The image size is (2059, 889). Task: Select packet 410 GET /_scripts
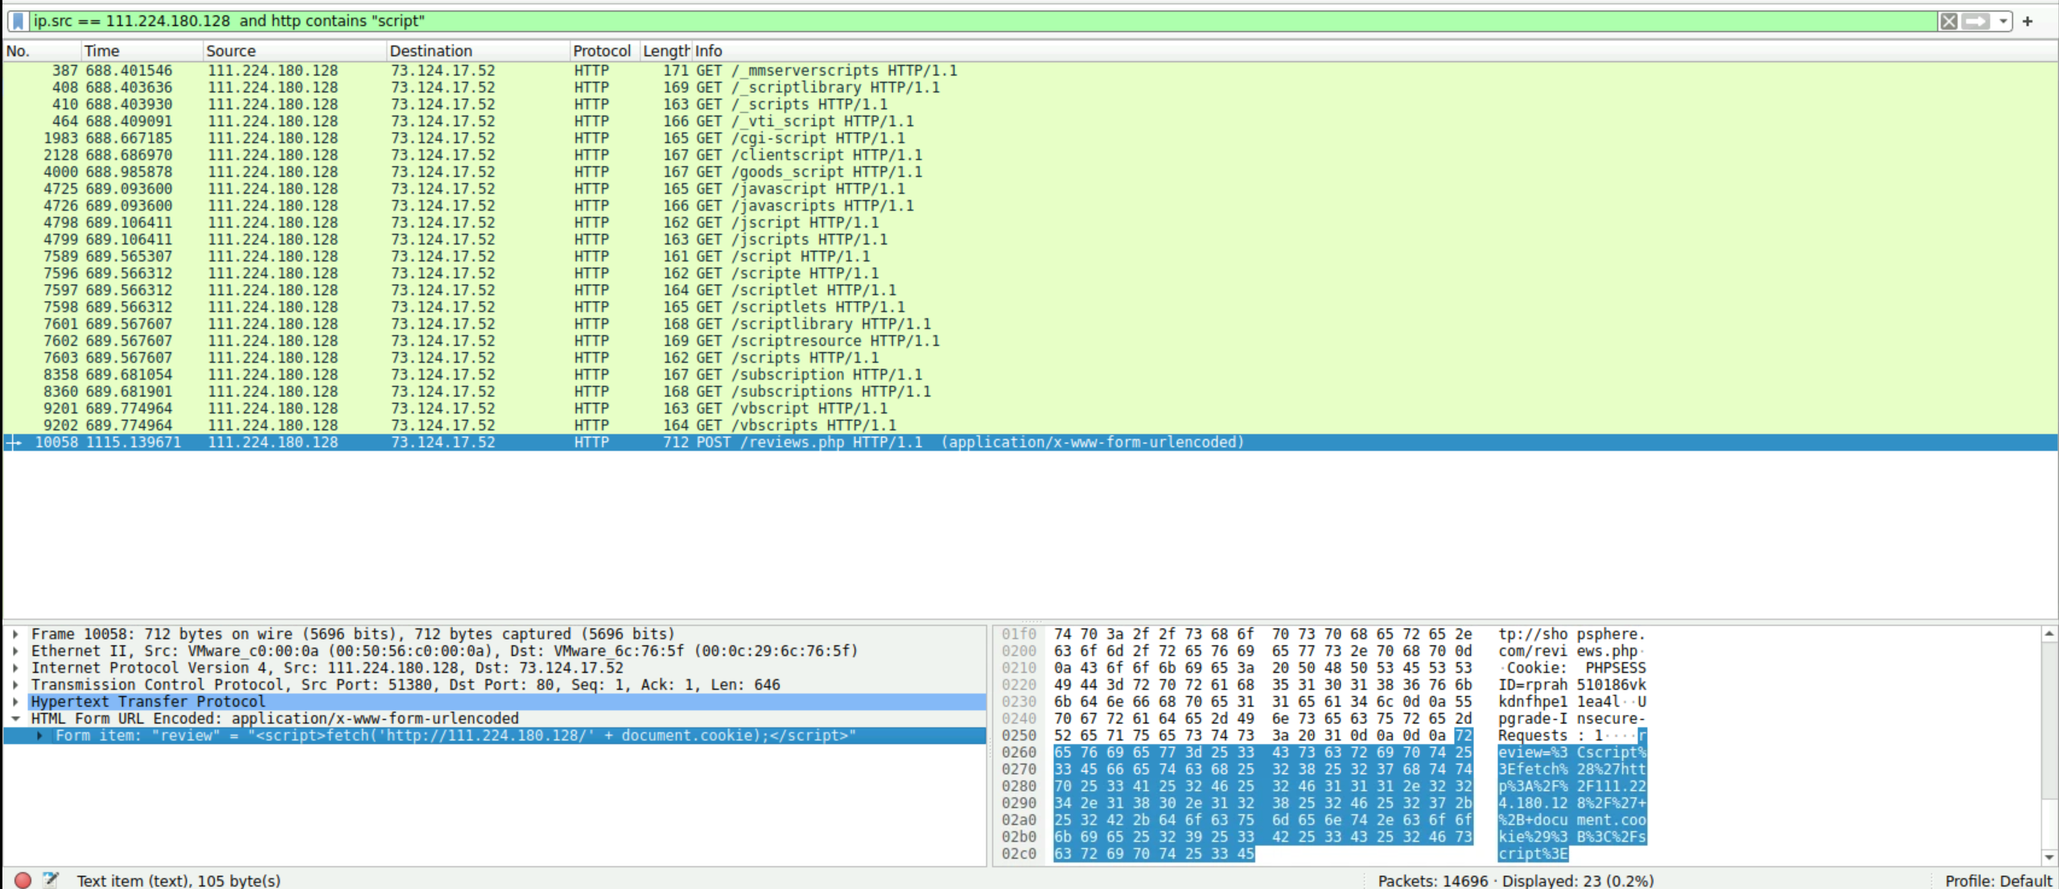[1030, 105]
